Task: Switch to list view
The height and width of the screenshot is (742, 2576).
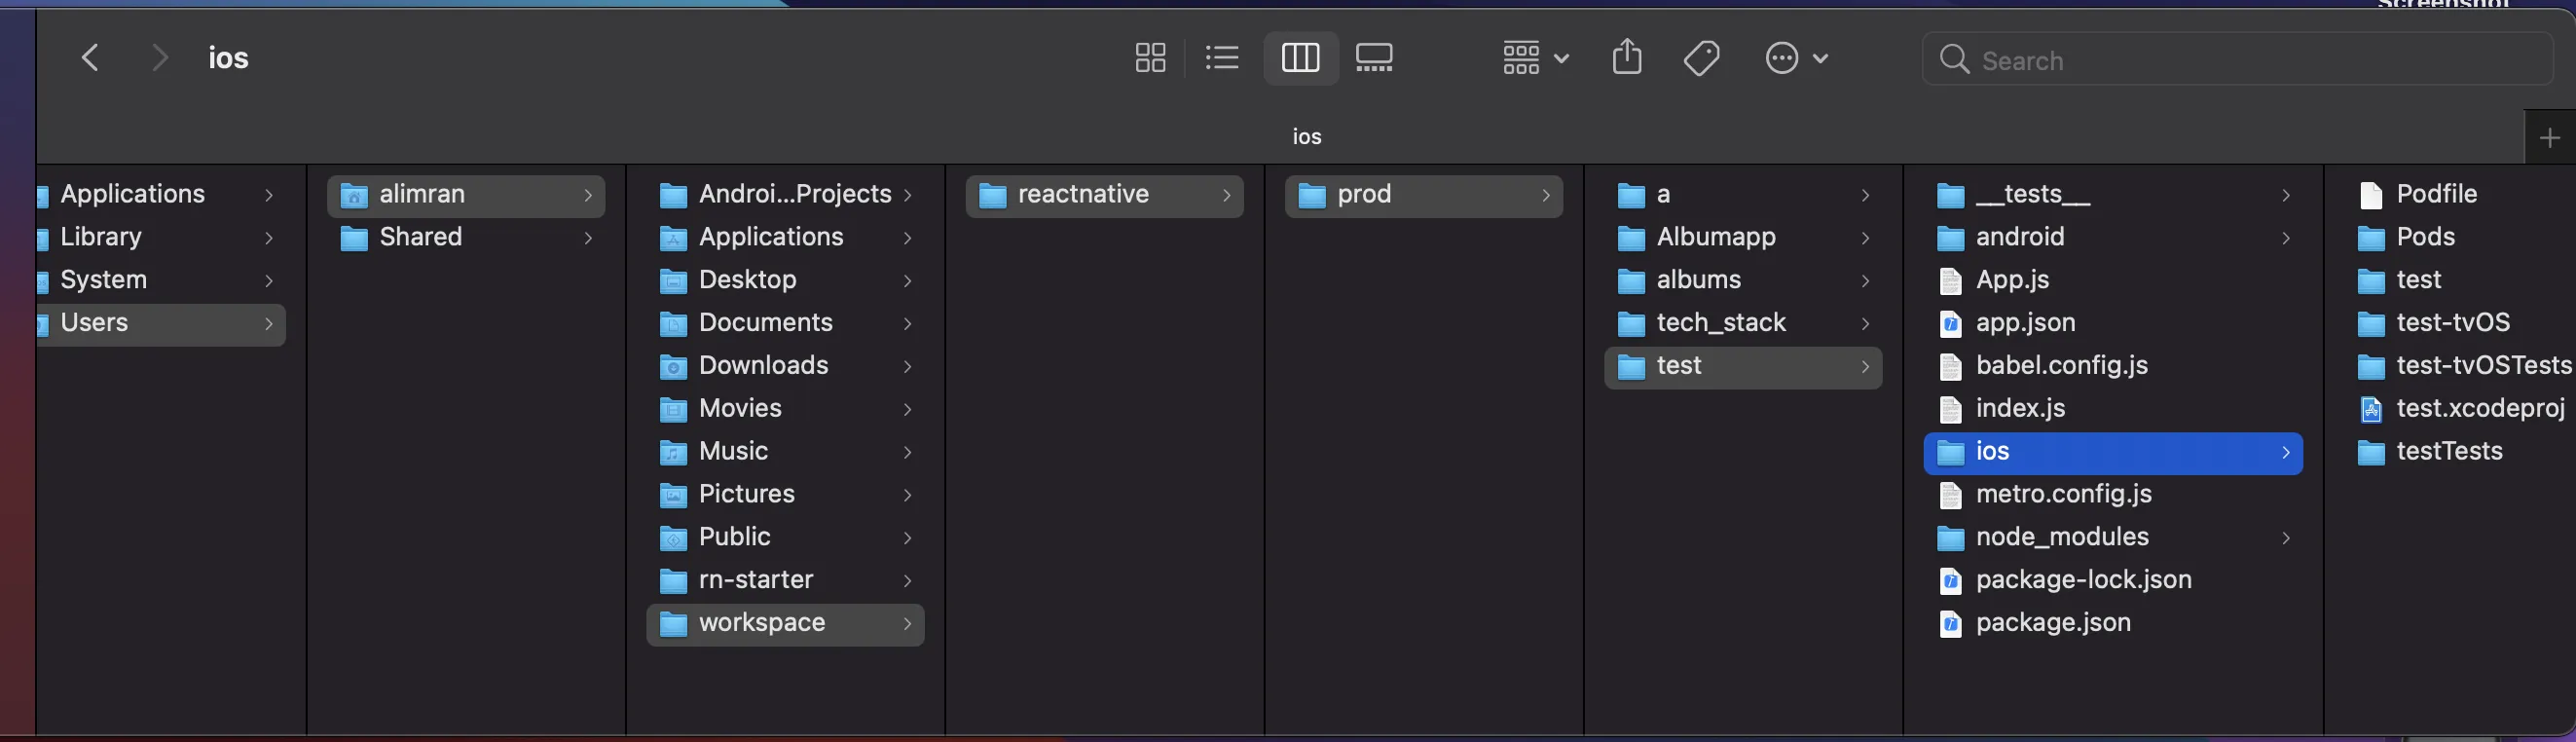Action: (x=1222, y=58)
